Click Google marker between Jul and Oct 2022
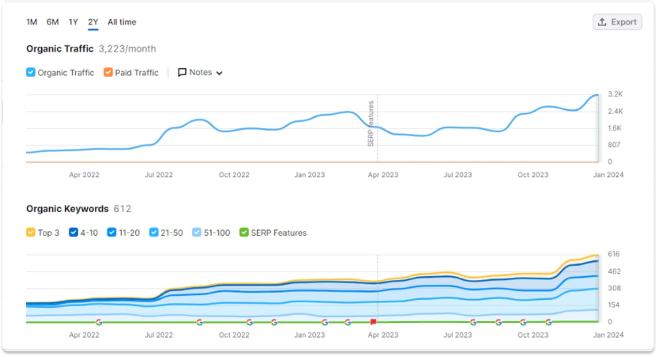657x356 pixels. point(199,322)
